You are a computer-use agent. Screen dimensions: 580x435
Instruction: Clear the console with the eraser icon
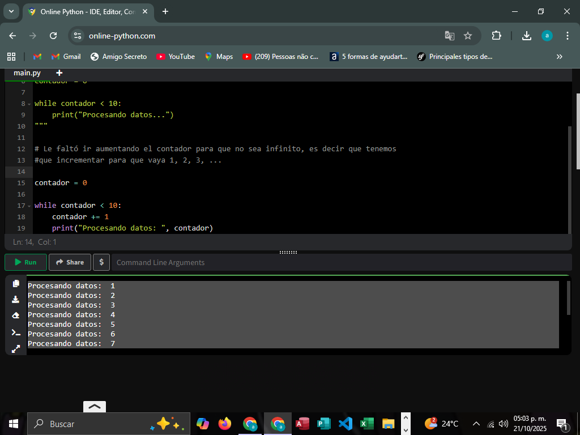16,315
